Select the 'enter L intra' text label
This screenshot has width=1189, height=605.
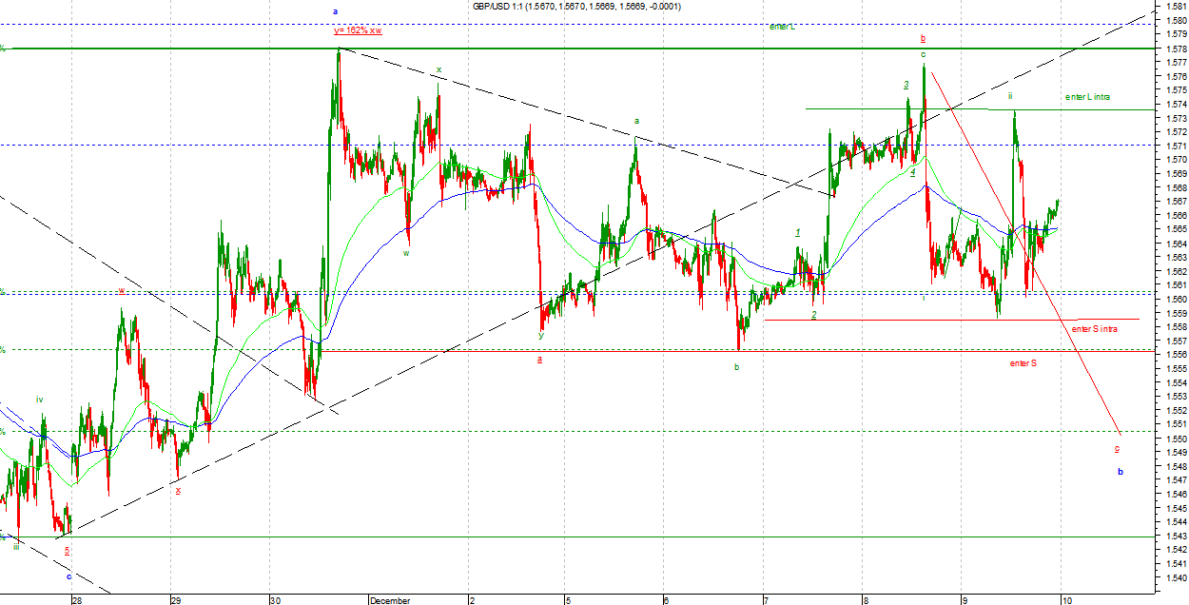(1087, 97)
